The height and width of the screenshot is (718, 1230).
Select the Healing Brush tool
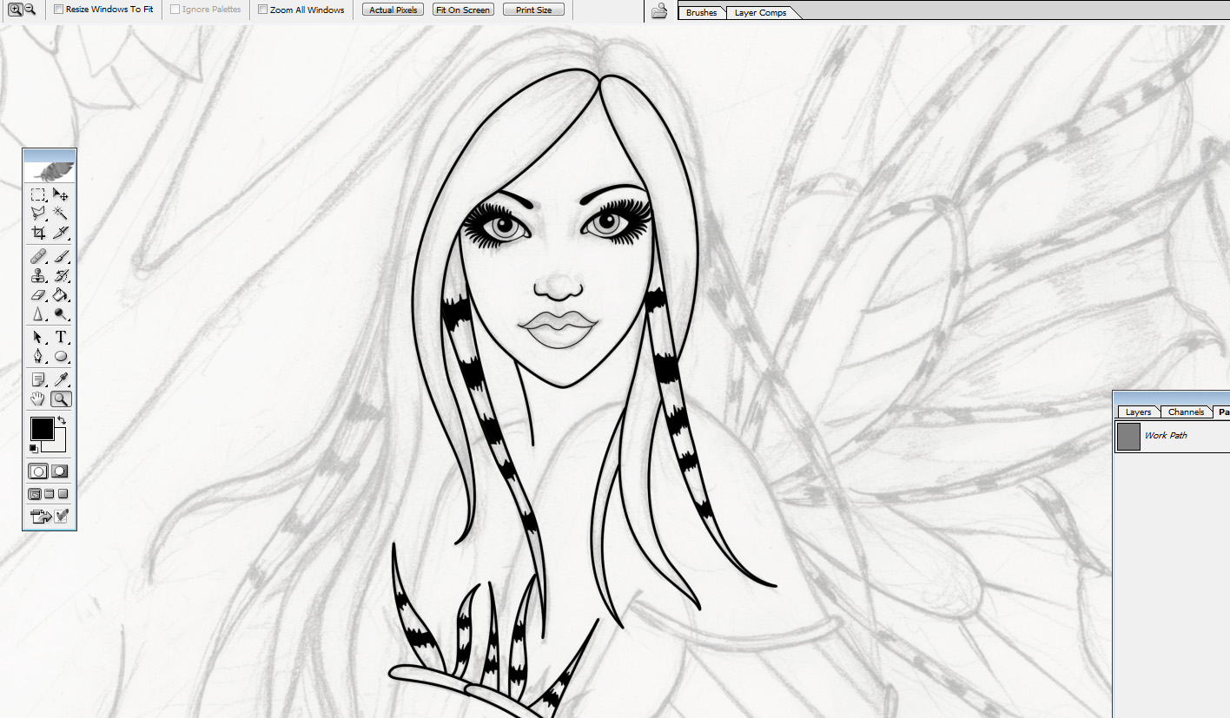(x=38, y=255)
